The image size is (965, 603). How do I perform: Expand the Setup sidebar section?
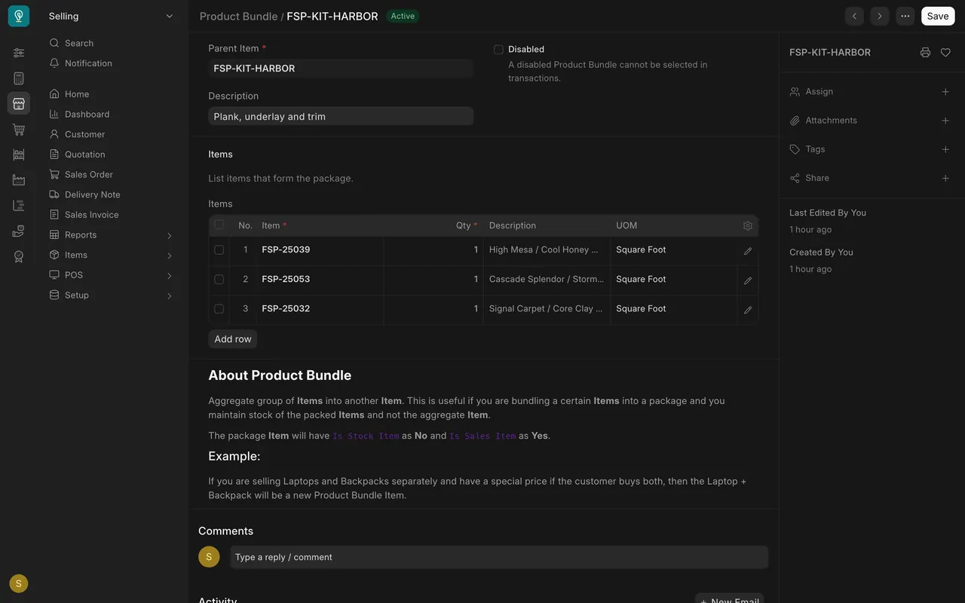(x=111, y=295)
